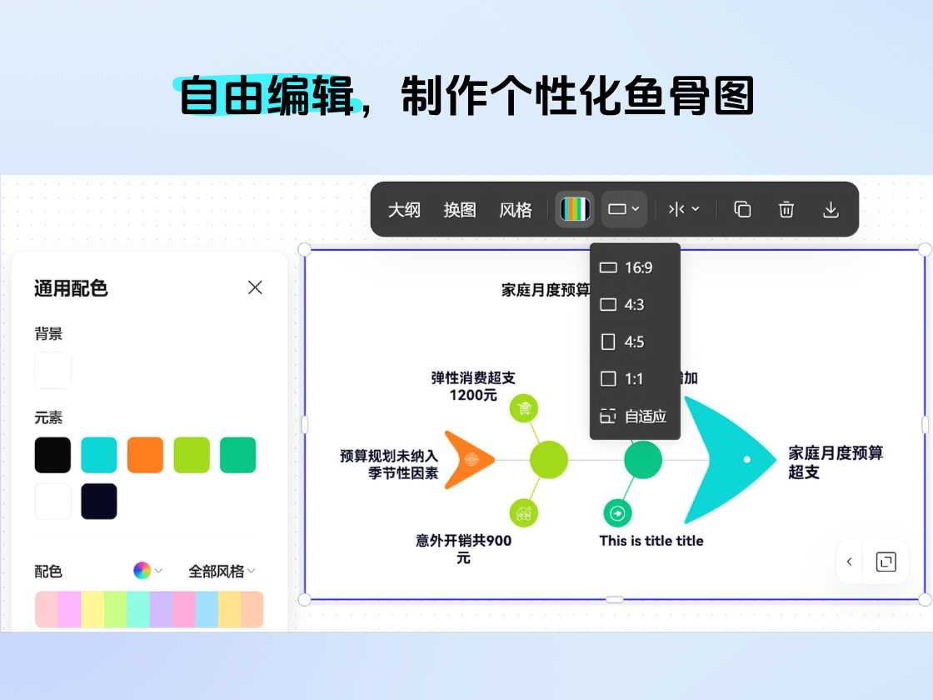Download the fishbone diagram
The width and height of the screenshot is (933, 700).
point(831,209)
